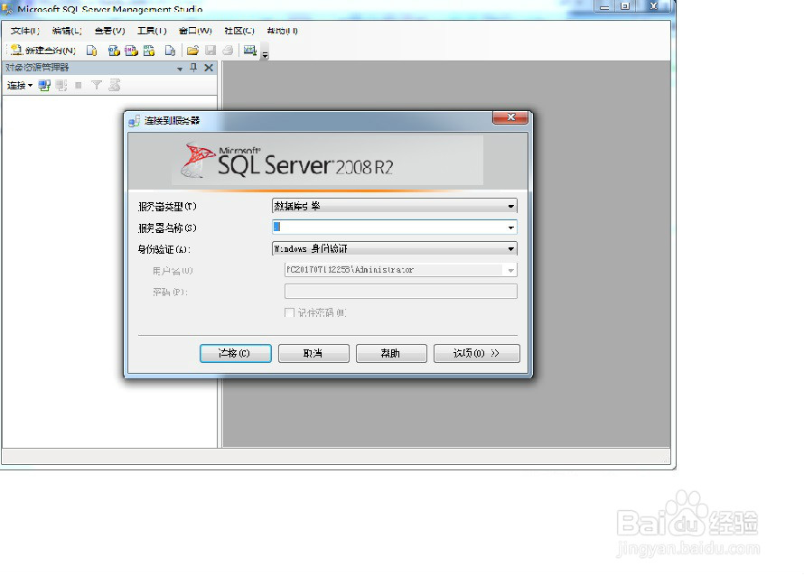Image resolution: width=804 pixels, height=576 pixels.
Task: Click the Database Engine Query icon
Action: point(92,51)
